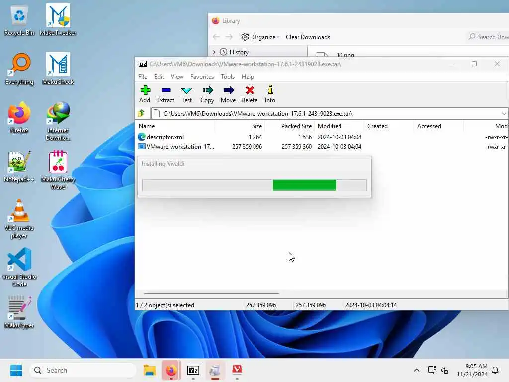Open the Help menu
The image size is (509, 382).
pyautogui.click(x=248, y=76)
